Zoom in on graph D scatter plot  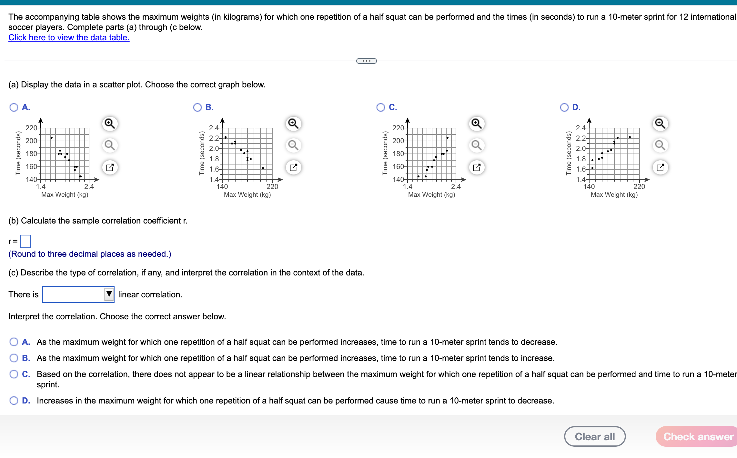(660, 124)
